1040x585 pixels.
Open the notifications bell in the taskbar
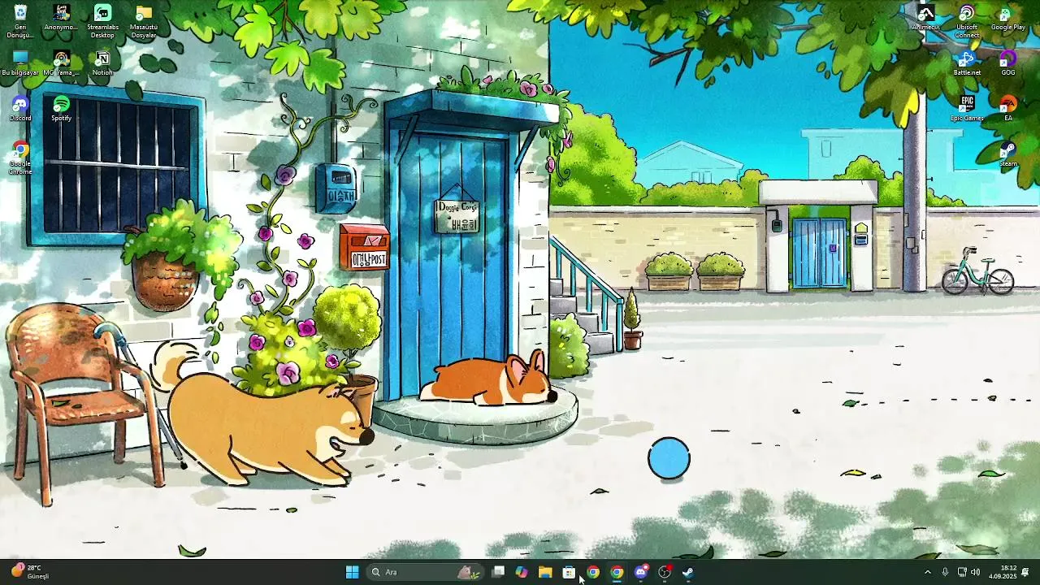[x=1025, y=572]
